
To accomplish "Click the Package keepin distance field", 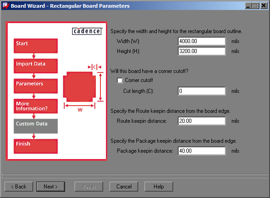I will click(x=202, y=151).
